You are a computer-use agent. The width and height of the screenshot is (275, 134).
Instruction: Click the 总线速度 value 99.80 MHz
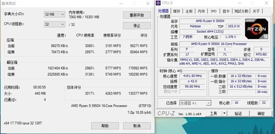(192, 86)
